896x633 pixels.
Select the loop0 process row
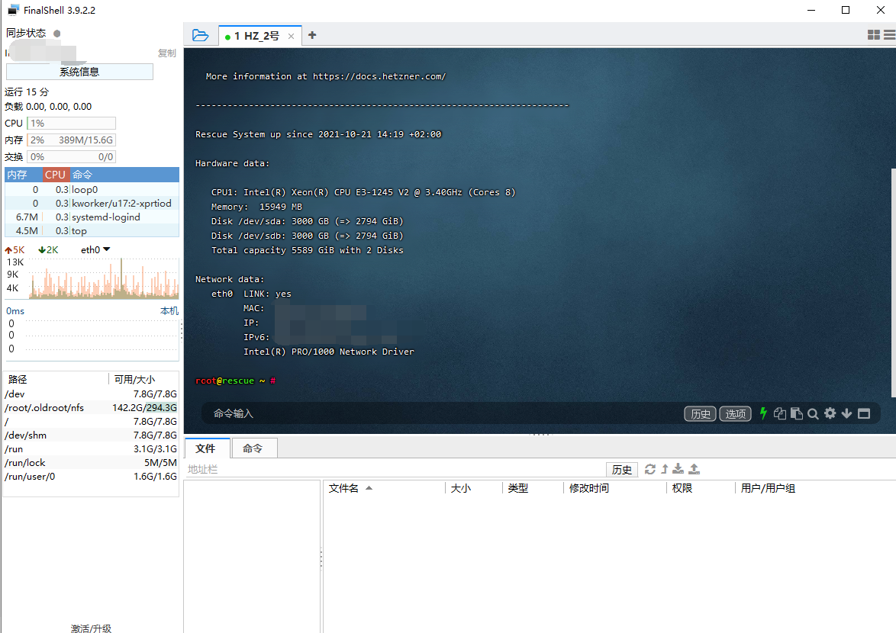point(92,189)
